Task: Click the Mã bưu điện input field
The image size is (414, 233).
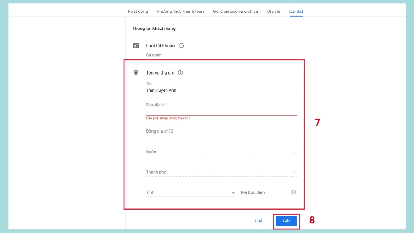Action: tap(265, 192)
